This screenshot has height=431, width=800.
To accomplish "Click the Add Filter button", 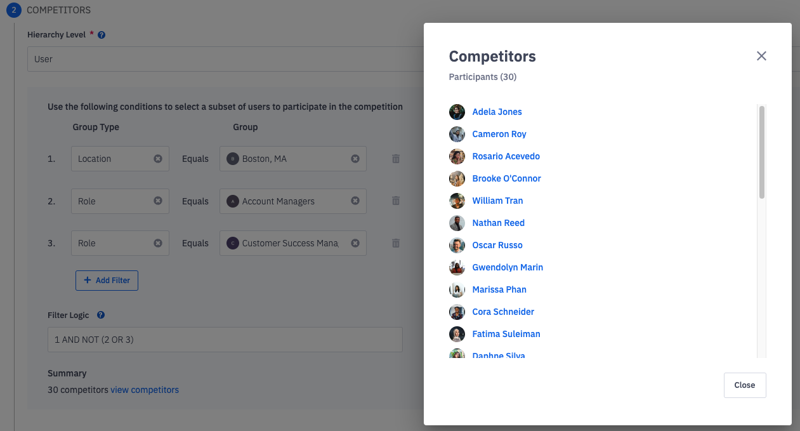I will [107, 281].
